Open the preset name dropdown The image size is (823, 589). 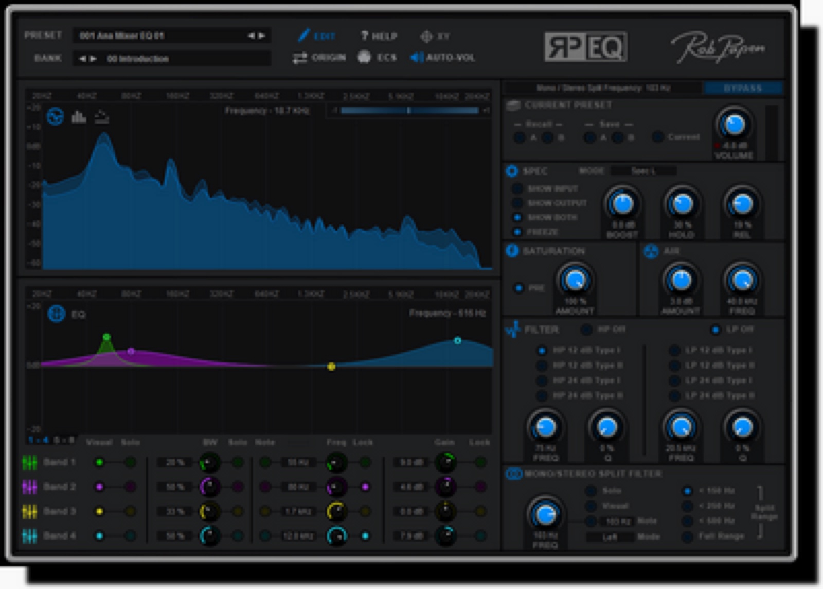tap(172, 36)
